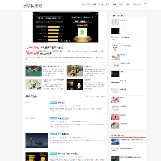Open the electric car charging illustration
This screenshot has width=161, height=161.
pos(37,140)
